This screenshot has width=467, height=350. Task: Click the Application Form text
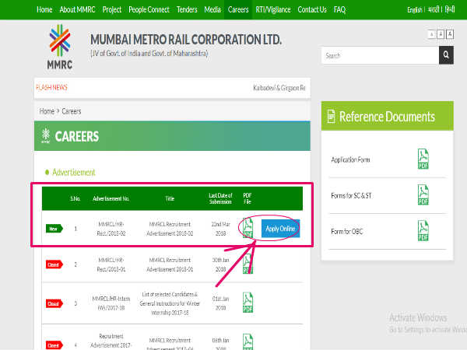[350, 159]
